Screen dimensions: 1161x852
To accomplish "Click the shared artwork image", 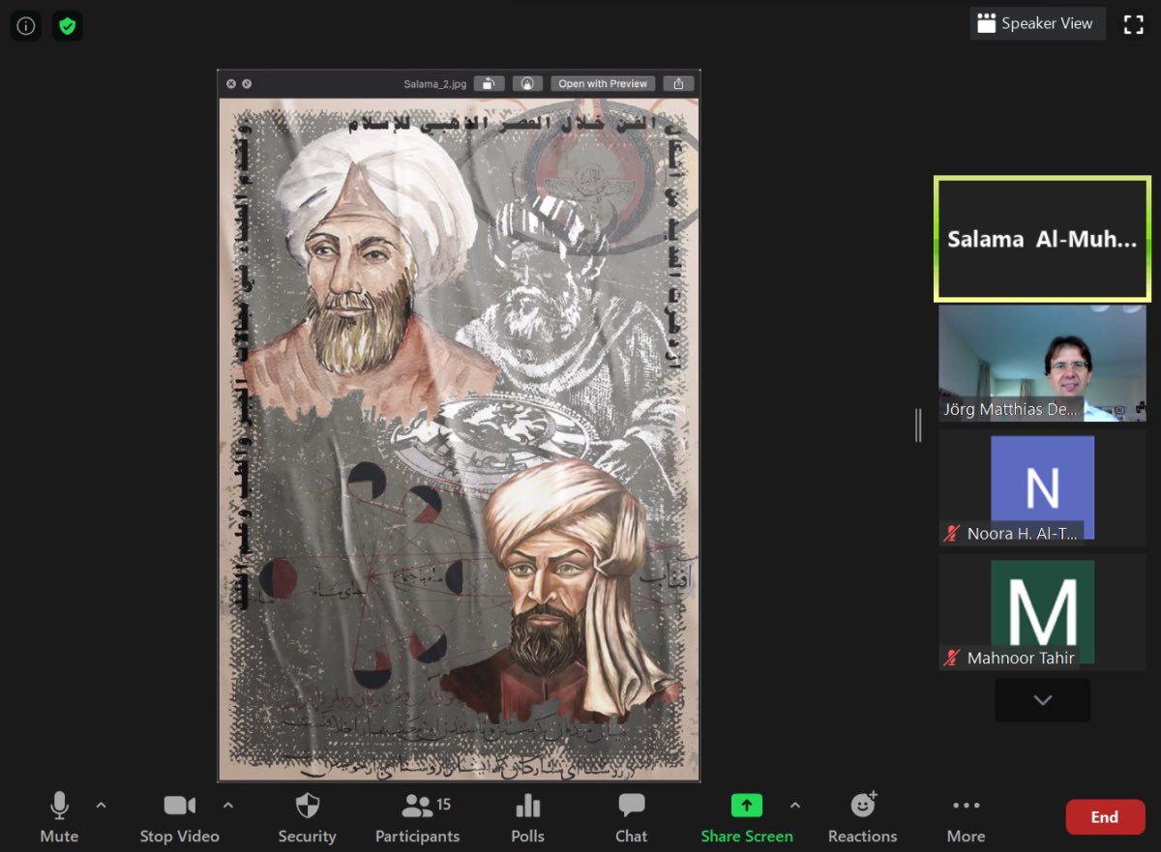I will click(x=459, y=438).
